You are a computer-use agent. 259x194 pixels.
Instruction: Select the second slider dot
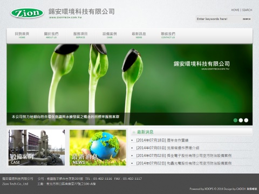(241, 120)
